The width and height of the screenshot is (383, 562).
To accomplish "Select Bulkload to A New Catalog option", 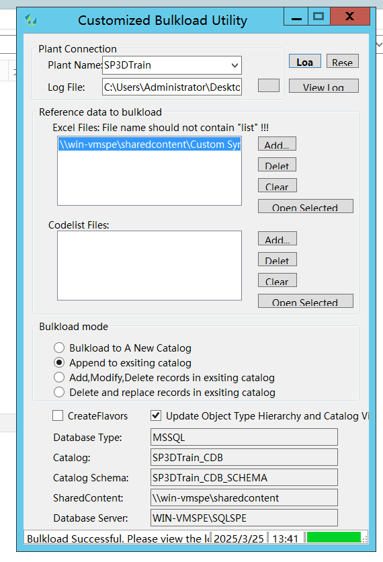I will [x=59, y=348].
